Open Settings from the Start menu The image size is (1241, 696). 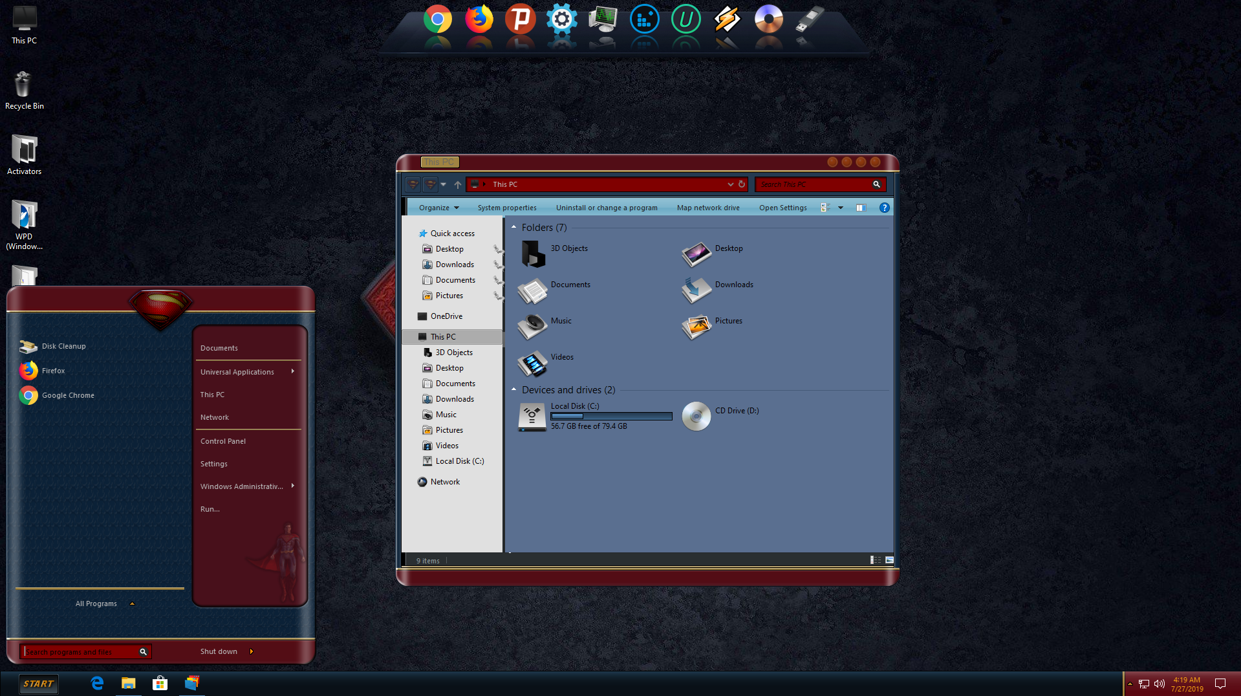point(214,464)
